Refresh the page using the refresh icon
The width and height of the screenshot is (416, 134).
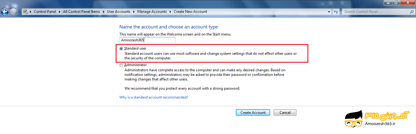pyautogui.click(x=336, y=12)
